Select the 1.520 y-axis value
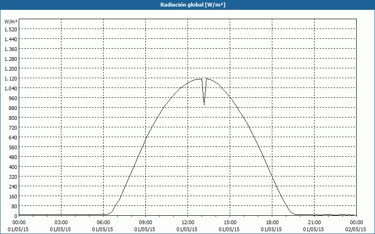Image resolution: width=375 pixels, height=234 pixels. 11,29
